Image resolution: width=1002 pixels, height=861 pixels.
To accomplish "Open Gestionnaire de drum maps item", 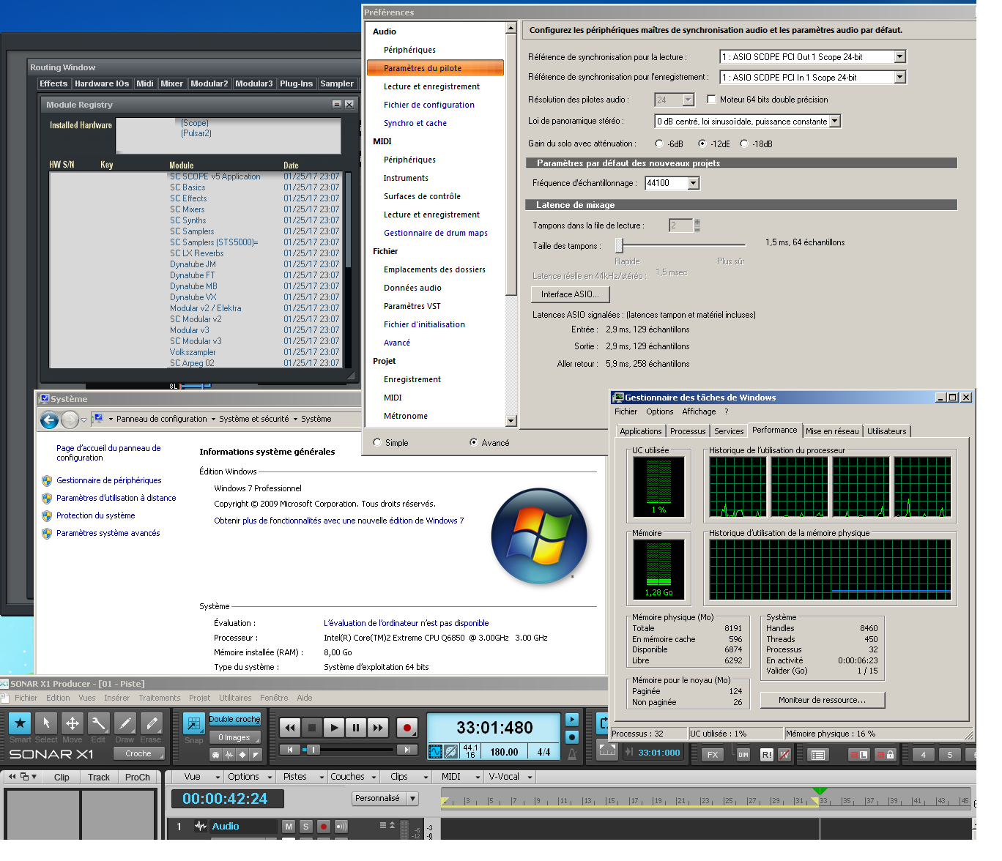I will click(x=435, y=234).
